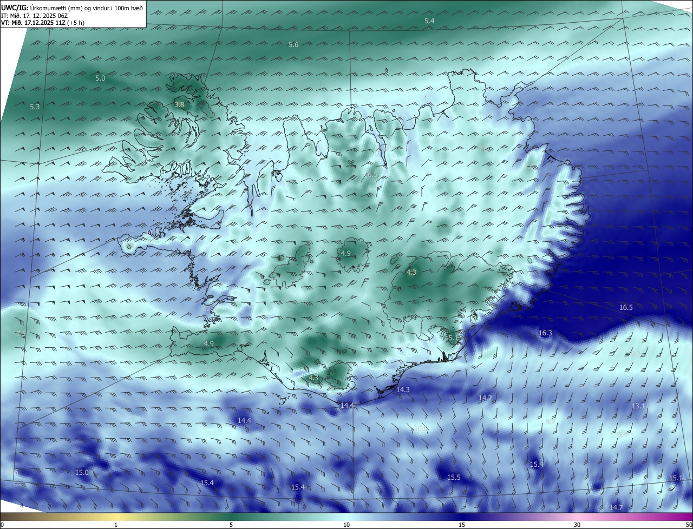This screenshot has height=529, width=693.
Task: Click the colour scale tick label '1'
Action: click(116, 525)
